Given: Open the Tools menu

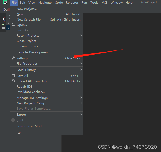Looking at the screenshot, I should click(x=94, y=3).
